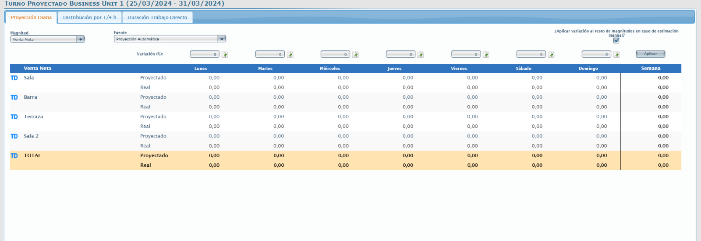Click the TD icon for TOTAL row
This screenshot has width=701, height=241.
point(14,155)
